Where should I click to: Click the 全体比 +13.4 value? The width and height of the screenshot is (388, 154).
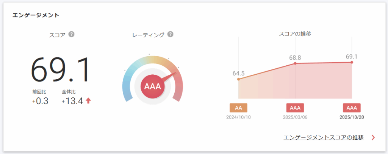coord(72,101)
